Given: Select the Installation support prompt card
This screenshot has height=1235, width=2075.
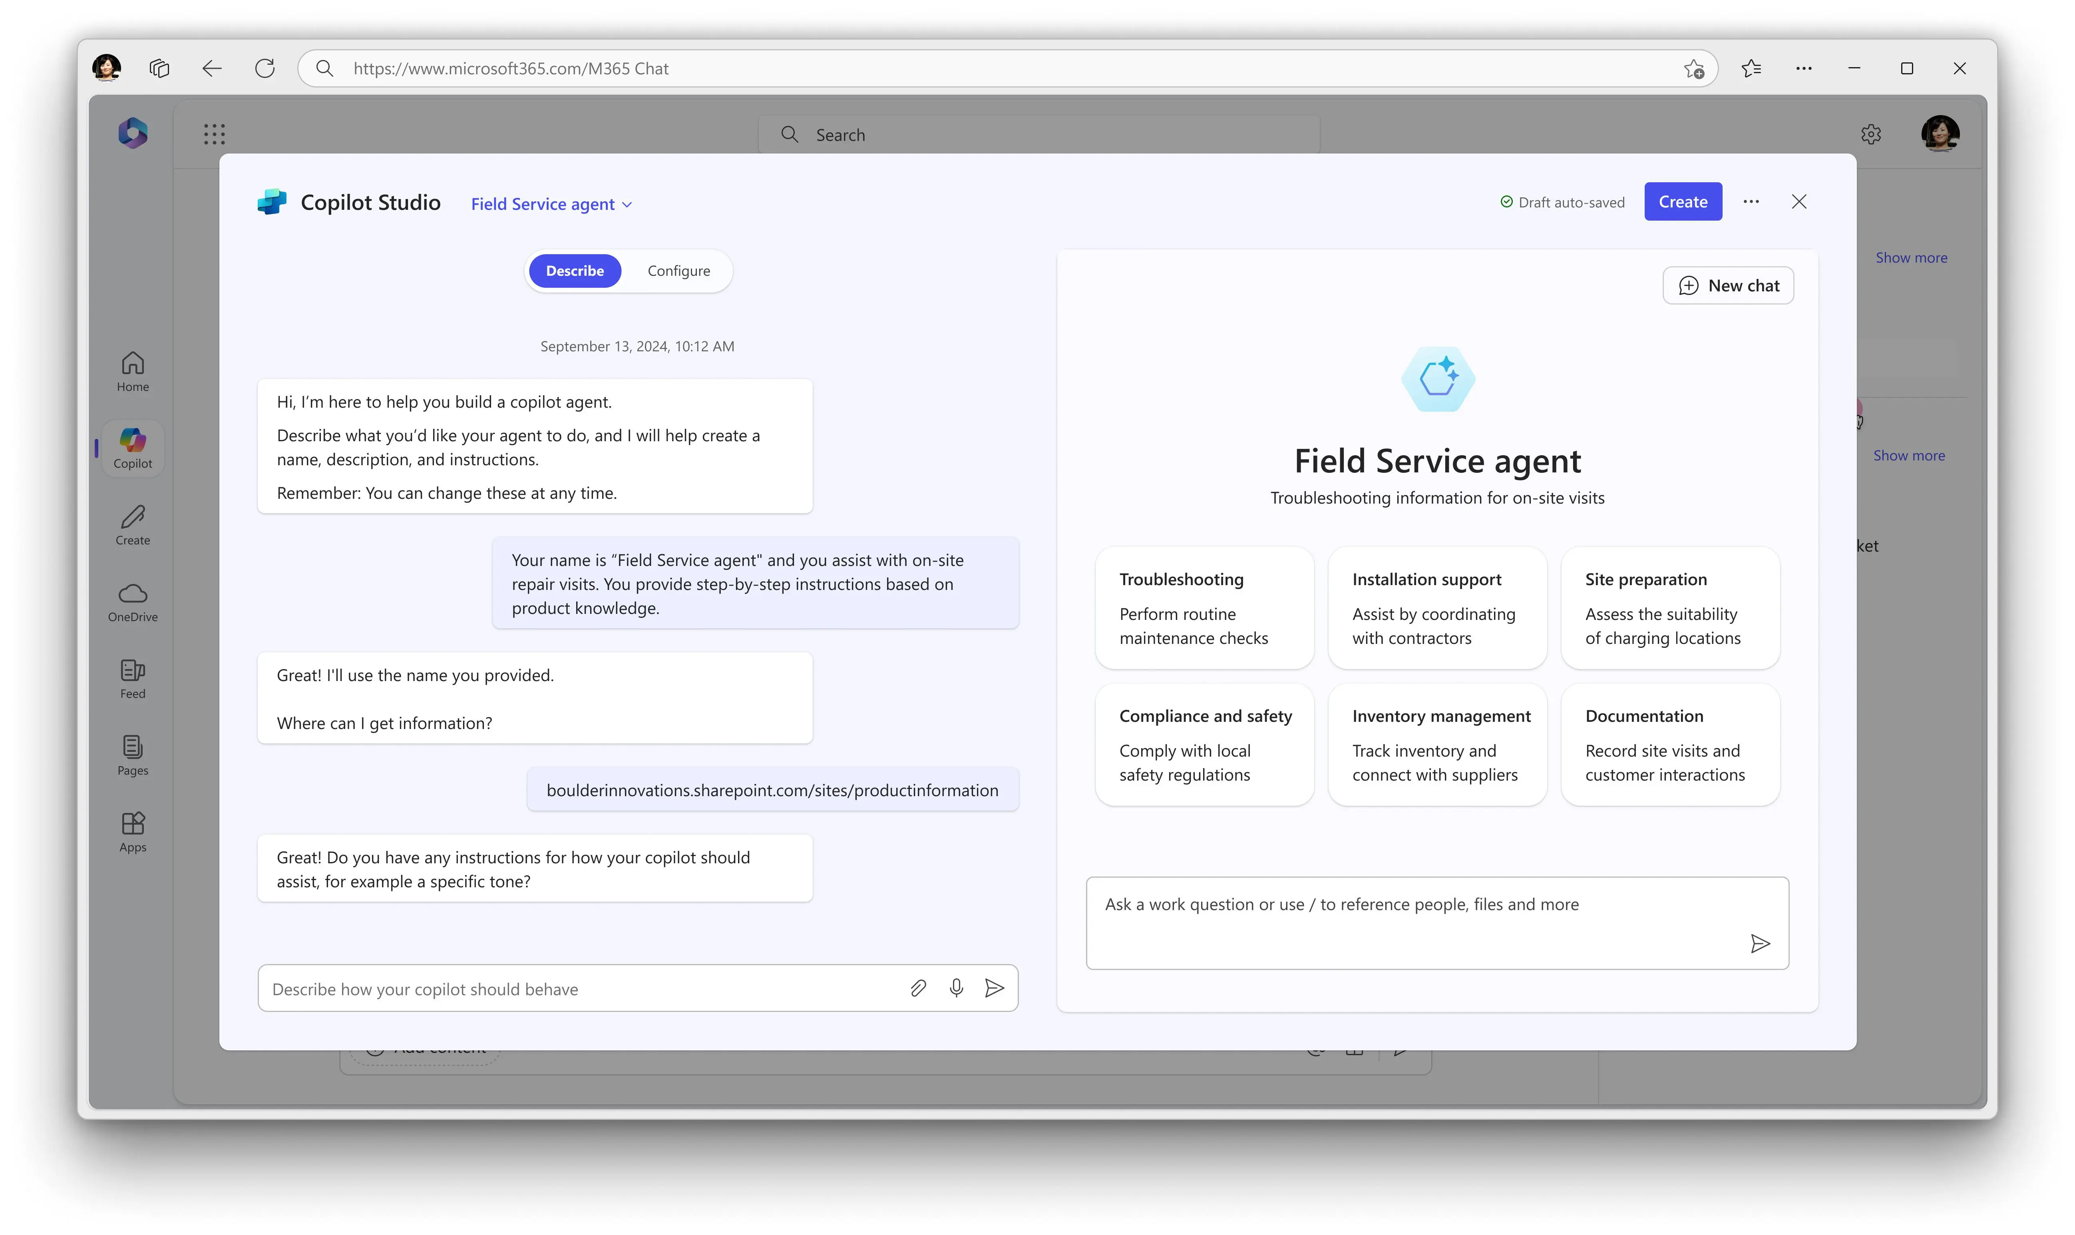Looking at the screenshot, I should click(x=1437, y=608).
